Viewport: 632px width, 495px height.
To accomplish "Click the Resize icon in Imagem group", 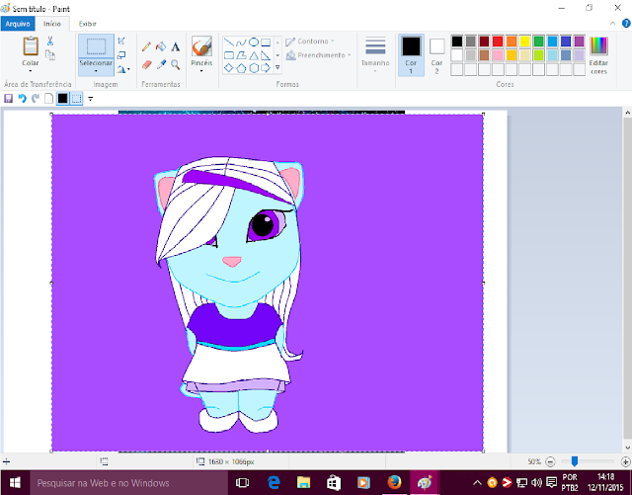I will tap(120, 55).
